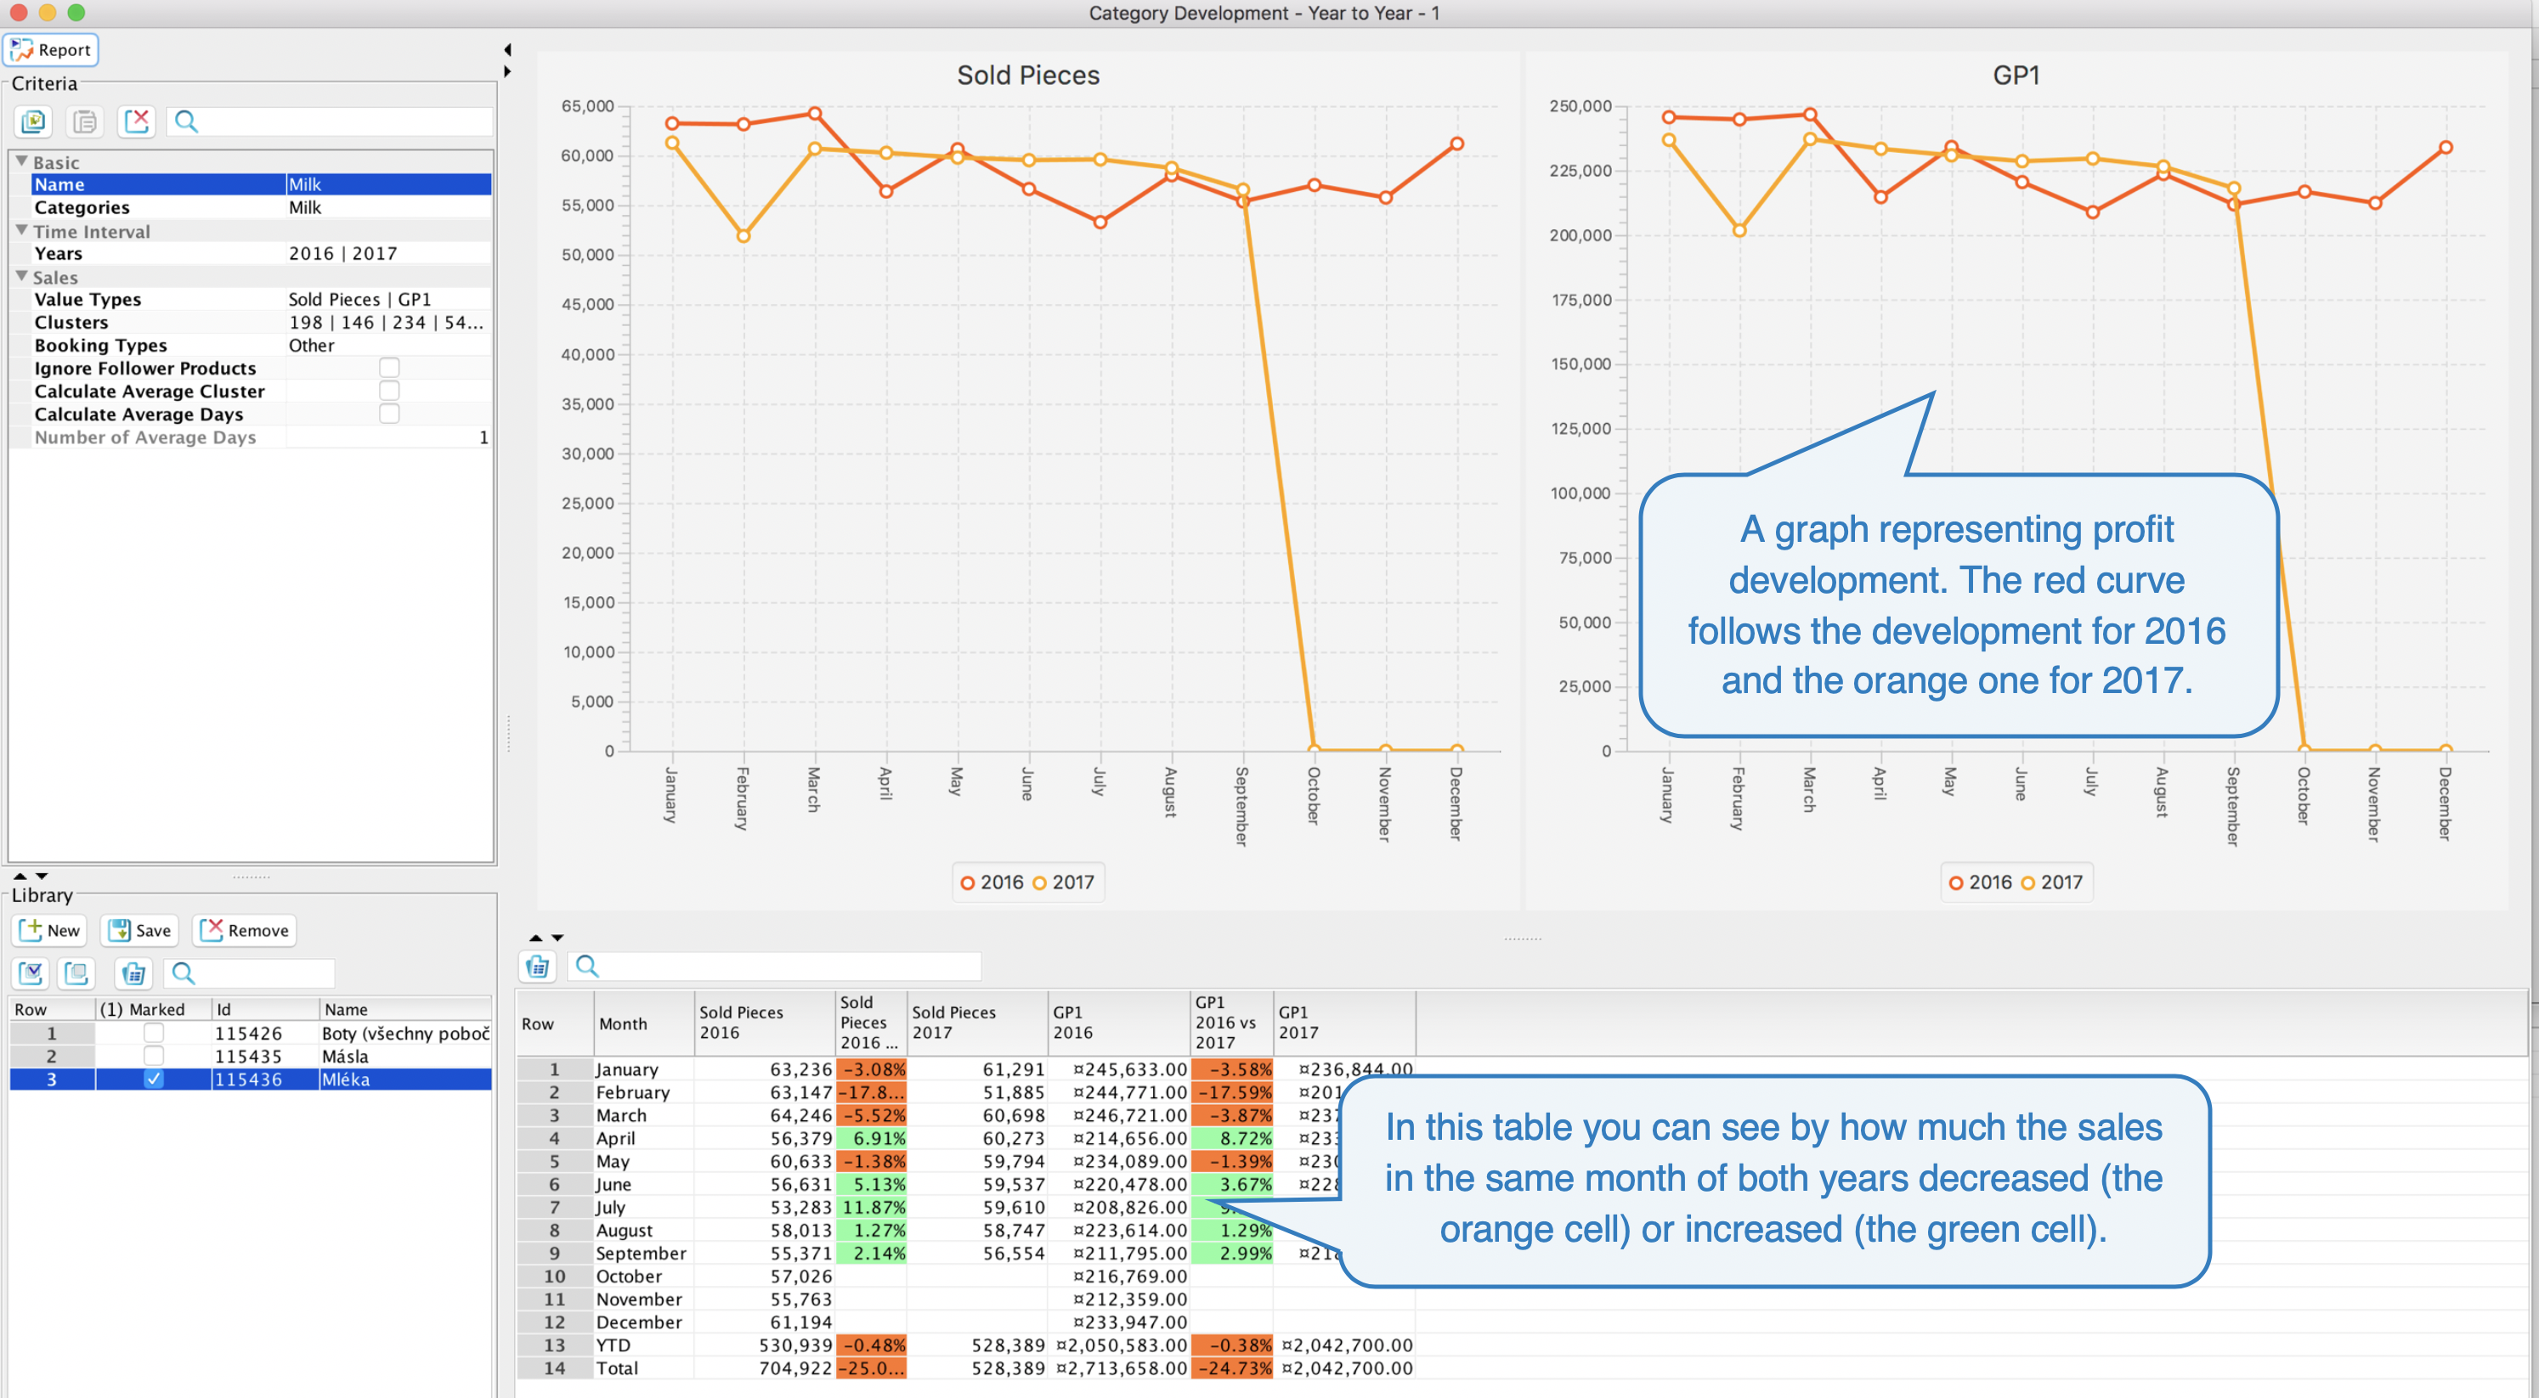Screen dimensions: 2539x1398
Task: Click the Save button in Library
Action: 139,930
